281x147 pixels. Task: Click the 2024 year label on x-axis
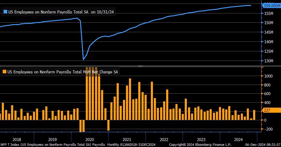[238, 140]
